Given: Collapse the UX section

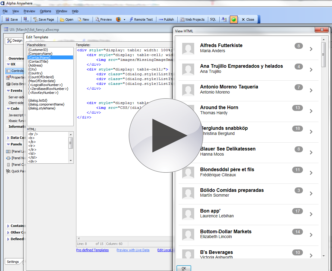Looking at the screenshot, I should (x=8, y=64).
